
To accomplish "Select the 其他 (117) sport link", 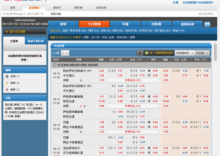I will 178,31.
